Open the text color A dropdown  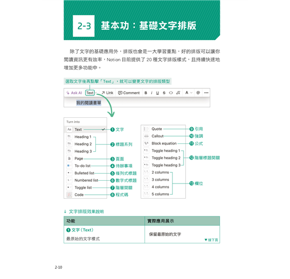(188, 93)
